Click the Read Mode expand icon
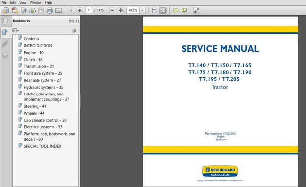Viewport: 306px width, 187px height. click(197, 10)
